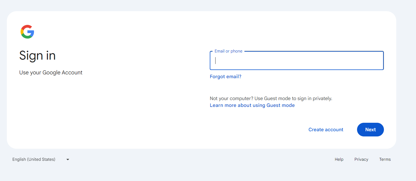
Task: Click the "Sign in" heading
Action: [x=37, y=56]
